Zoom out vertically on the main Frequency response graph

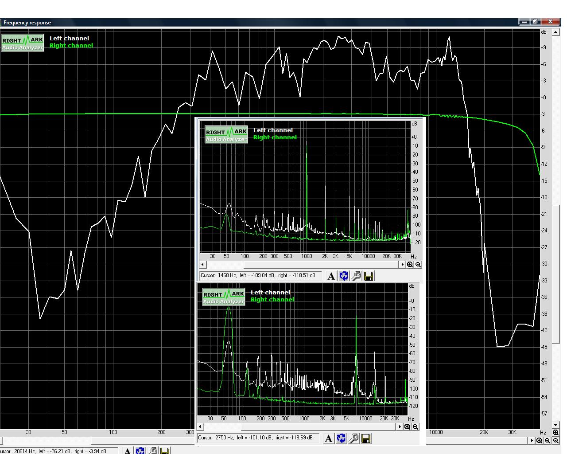coord(556,441)
